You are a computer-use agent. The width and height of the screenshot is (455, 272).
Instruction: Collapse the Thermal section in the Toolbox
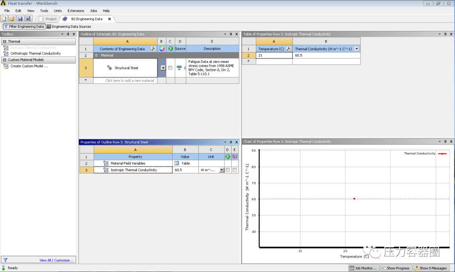4,41
